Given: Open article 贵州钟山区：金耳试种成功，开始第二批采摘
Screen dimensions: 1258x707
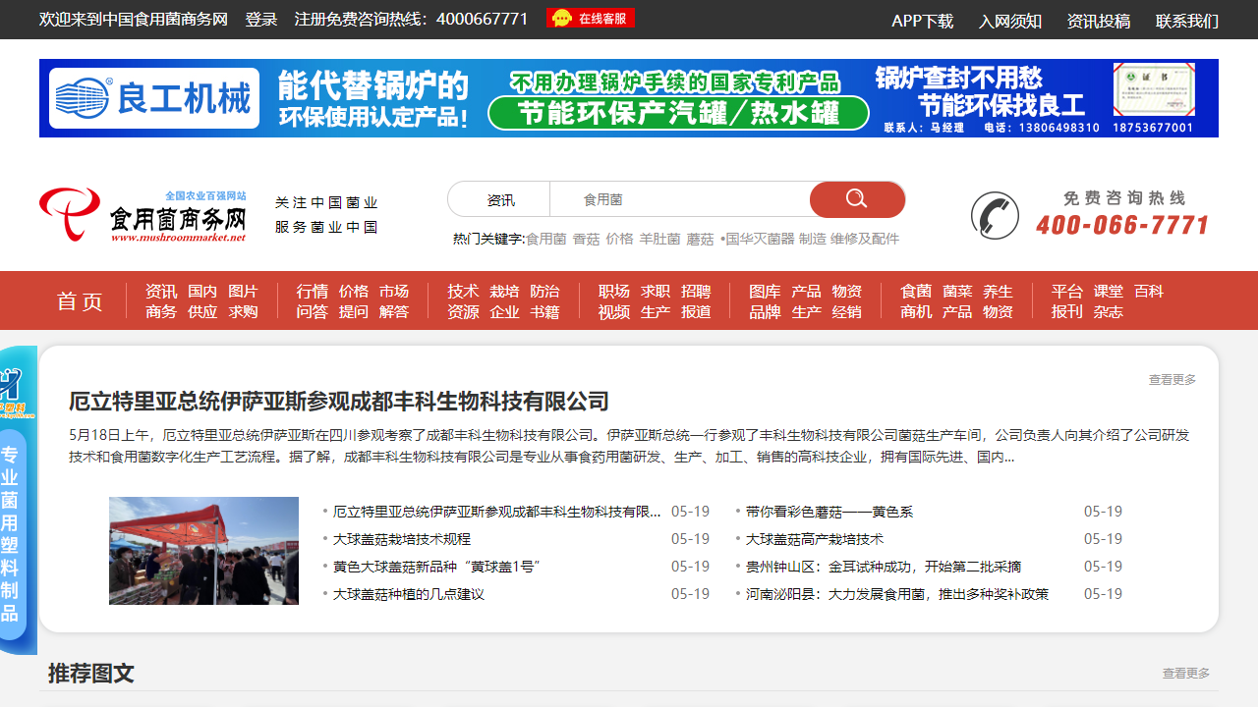Looking at the screenshot, I should tap(884, 567).
